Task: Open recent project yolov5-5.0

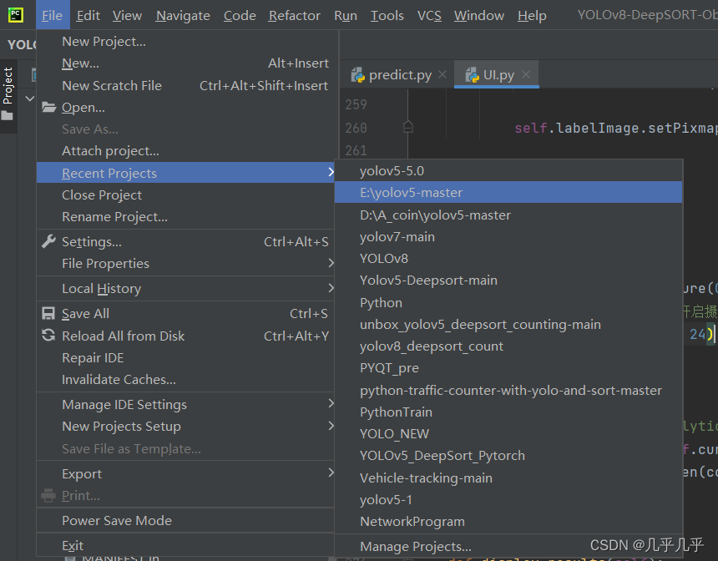Action: pos(508,171)
